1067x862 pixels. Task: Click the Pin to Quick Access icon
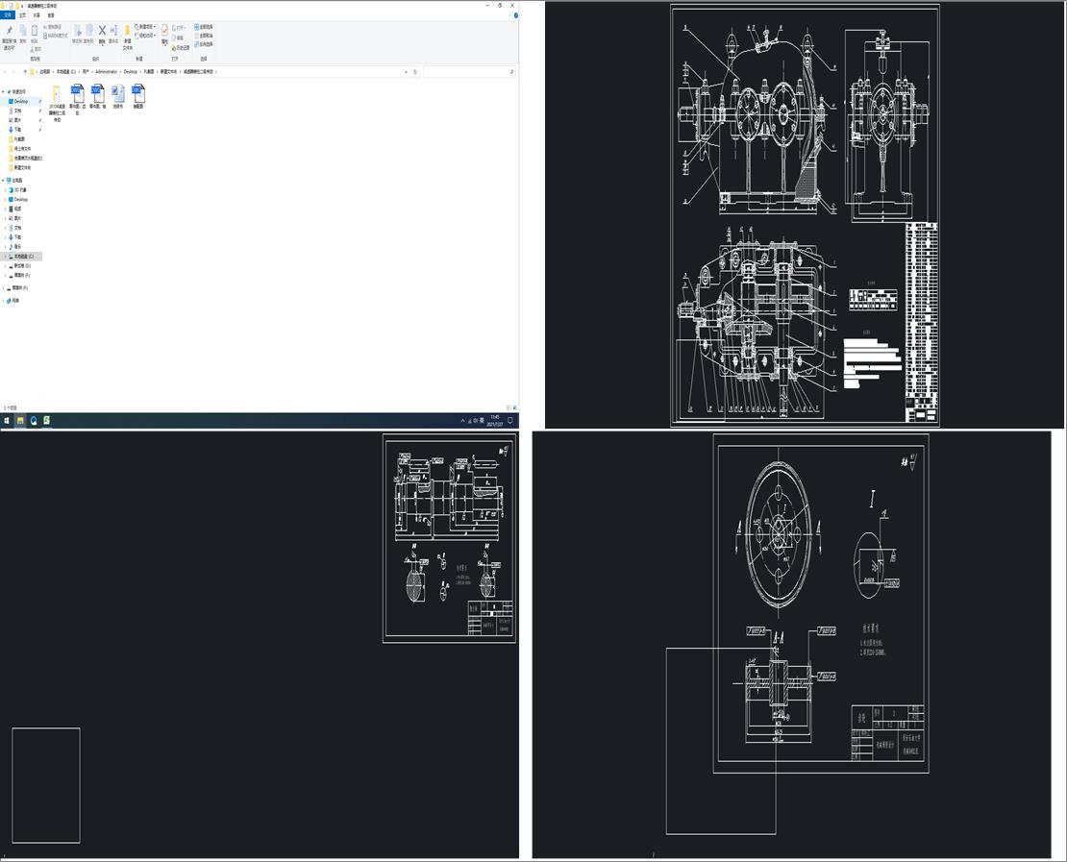(x=9, y=32)
